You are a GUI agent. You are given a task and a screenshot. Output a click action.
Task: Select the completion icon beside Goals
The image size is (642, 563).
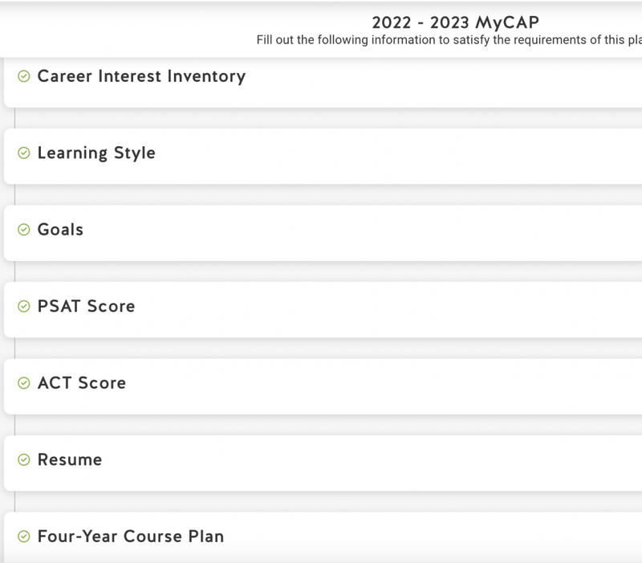pyautogui.click(x=22, y=230)
